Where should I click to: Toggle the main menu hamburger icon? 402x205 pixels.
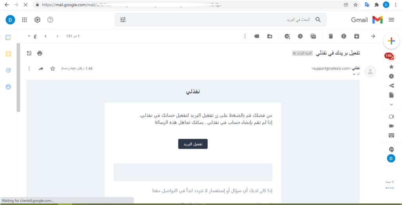click(x=391, y=20)
